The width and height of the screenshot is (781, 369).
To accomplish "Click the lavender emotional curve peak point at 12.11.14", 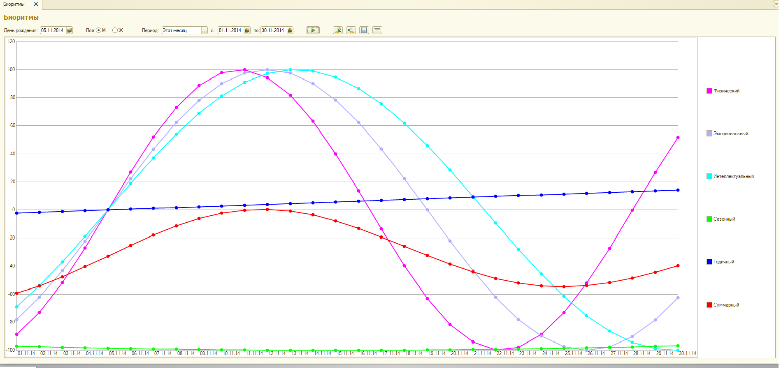I will click(267, 70).
